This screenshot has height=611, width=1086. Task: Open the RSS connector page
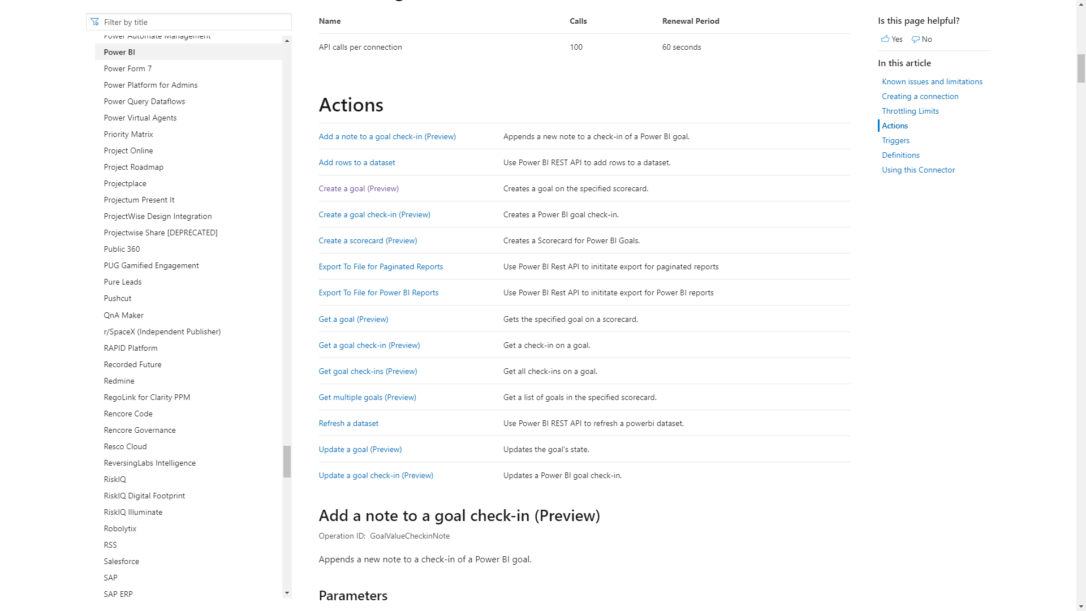pyautogui.click(x=110, y=544)
